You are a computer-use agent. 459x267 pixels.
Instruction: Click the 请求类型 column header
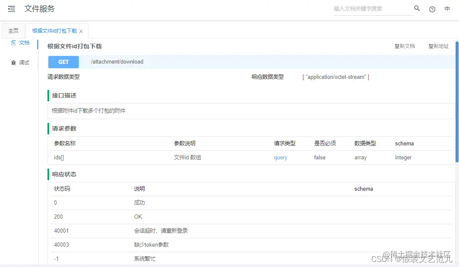coord(284,143)
